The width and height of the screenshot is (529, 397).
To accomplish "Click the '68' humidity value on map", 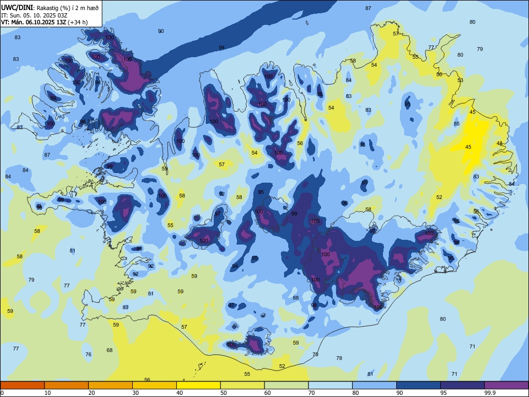I will pos(110,350).
